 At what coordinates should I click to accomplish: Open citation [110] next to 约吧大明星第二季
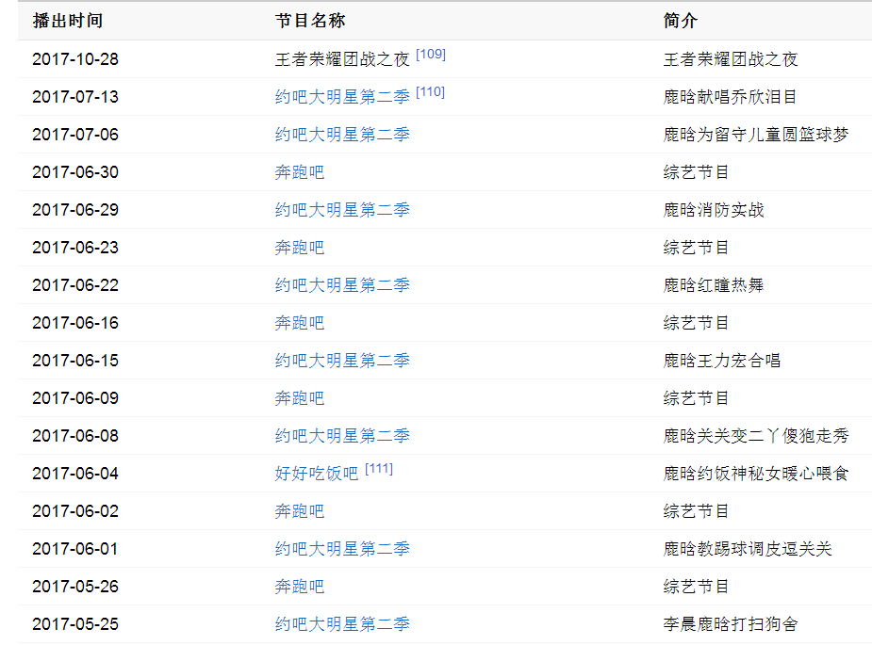tap(431, 92)
